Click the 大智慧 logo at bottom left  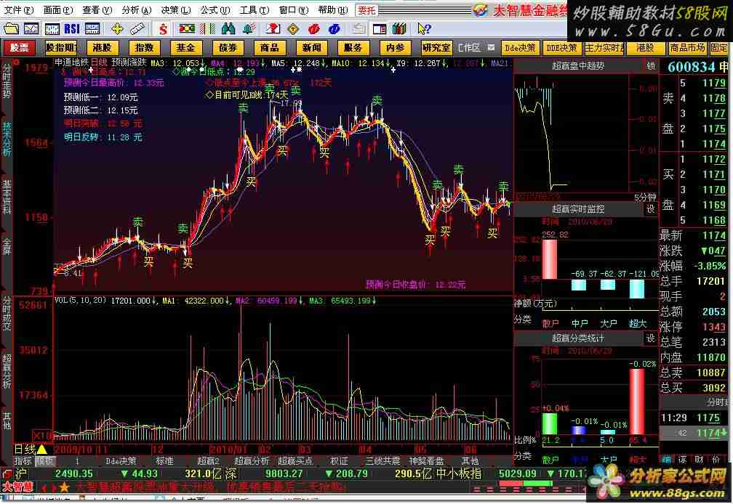tap(17, 487)
